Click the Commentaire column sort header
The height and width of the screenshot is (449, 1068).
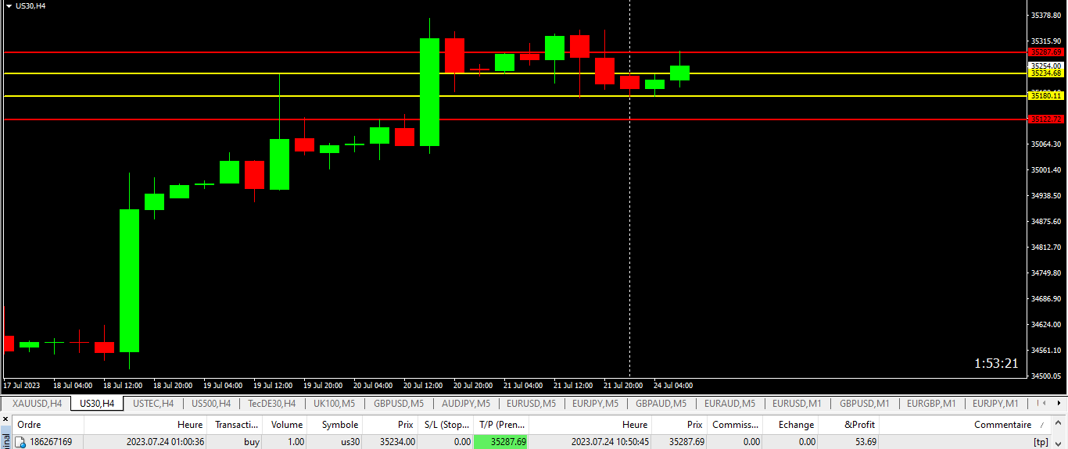pos(1002,425)
